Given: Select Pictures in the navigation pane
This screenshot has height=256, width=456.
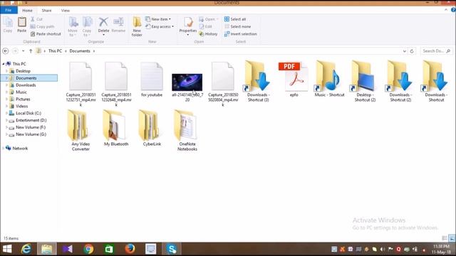Looking at the screenshot, I should 23,100.
